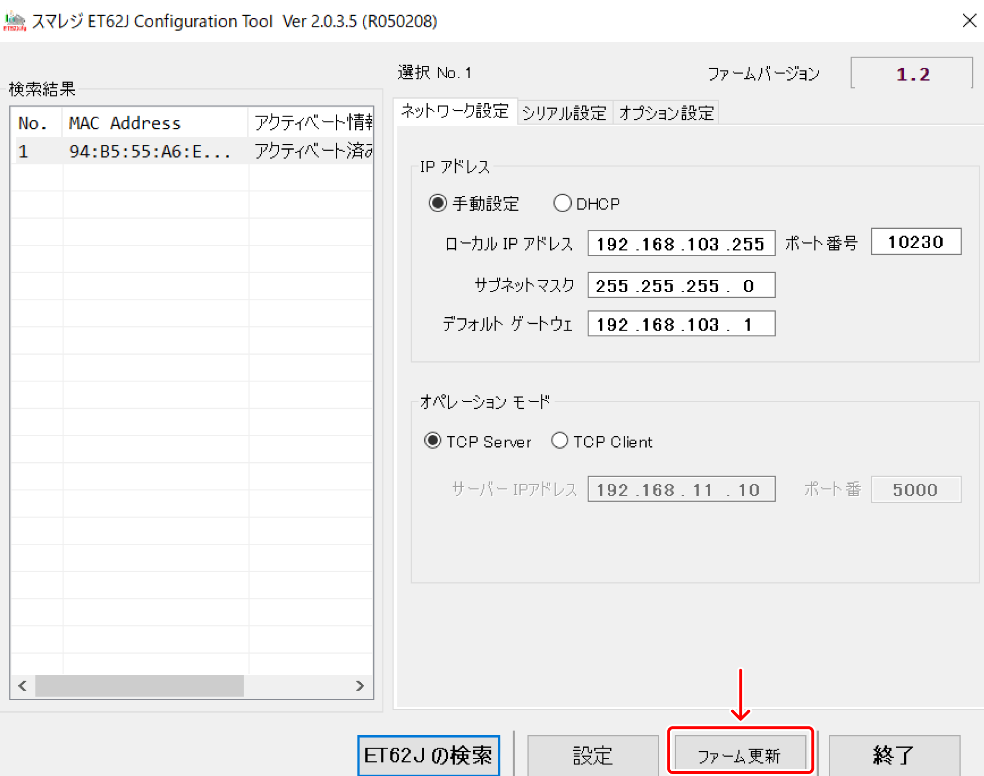Click the port number field 10230

916,242
